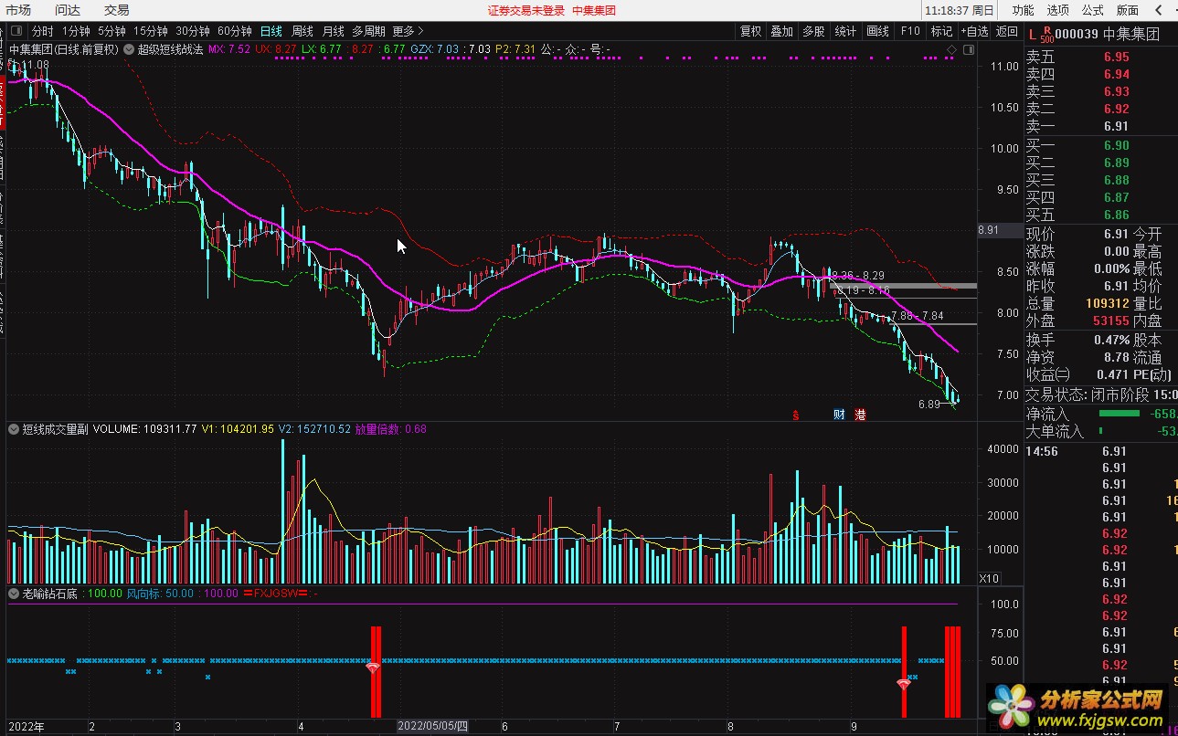Open the 版面 menu

point(1128,10)
